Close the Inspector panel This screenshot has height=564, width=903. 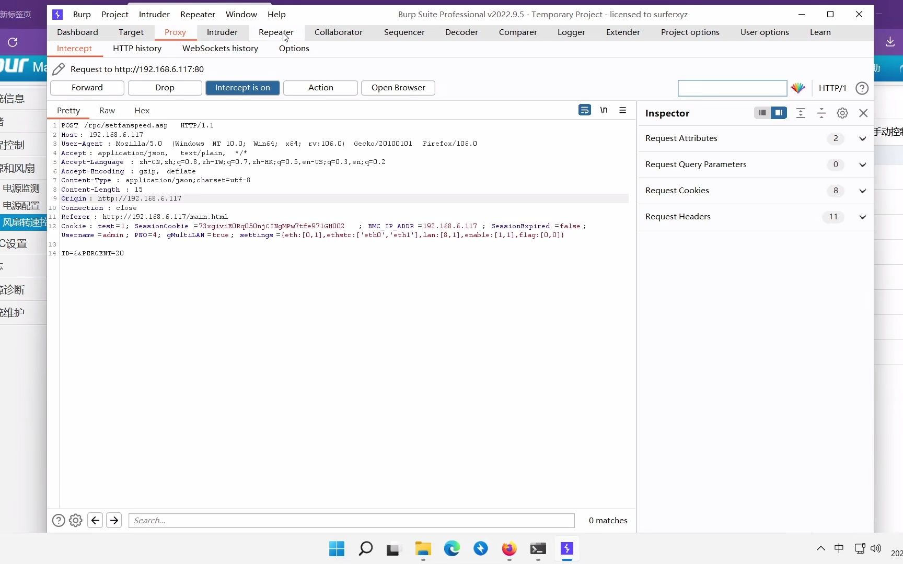[x=863, y=113]
